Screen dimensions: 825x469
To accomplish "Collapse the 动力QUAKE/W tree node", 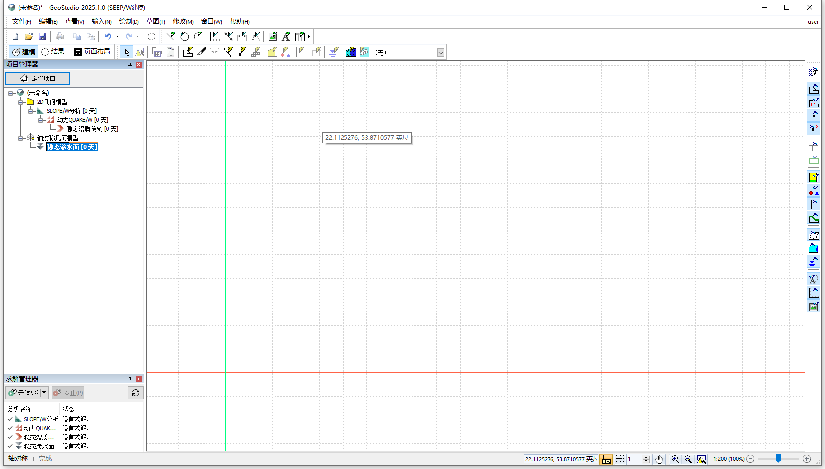I will pos(40,120).
